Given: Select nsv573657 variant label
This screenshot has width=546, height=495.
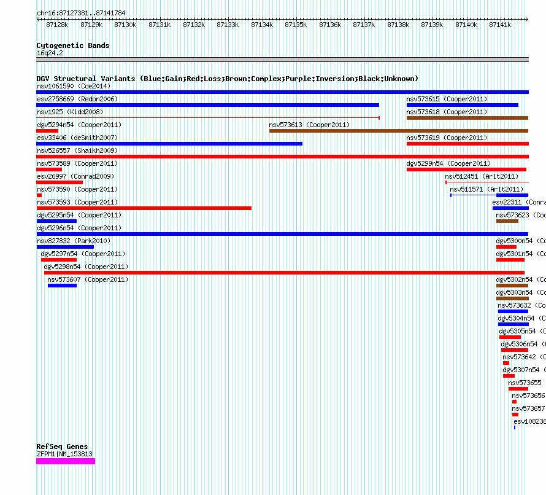Looking at the screenshot, I should (528, 408).
